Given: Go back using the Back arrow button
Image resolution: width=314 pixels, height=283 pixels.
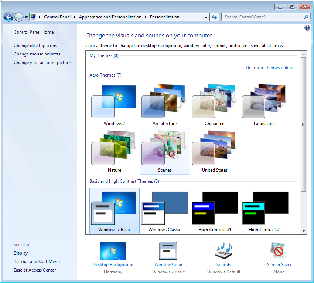Looking at the screenshot, I should click(8, 17).
